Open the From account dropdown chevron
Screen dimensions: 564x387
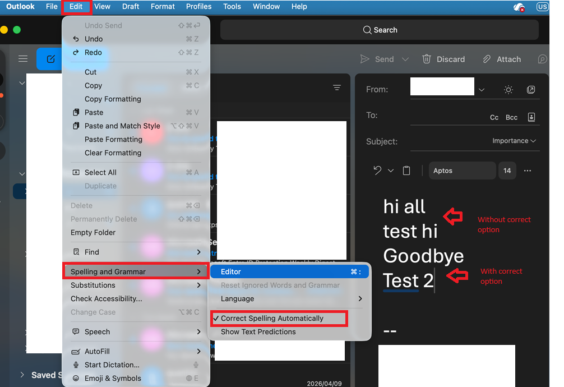coord(482,90)
